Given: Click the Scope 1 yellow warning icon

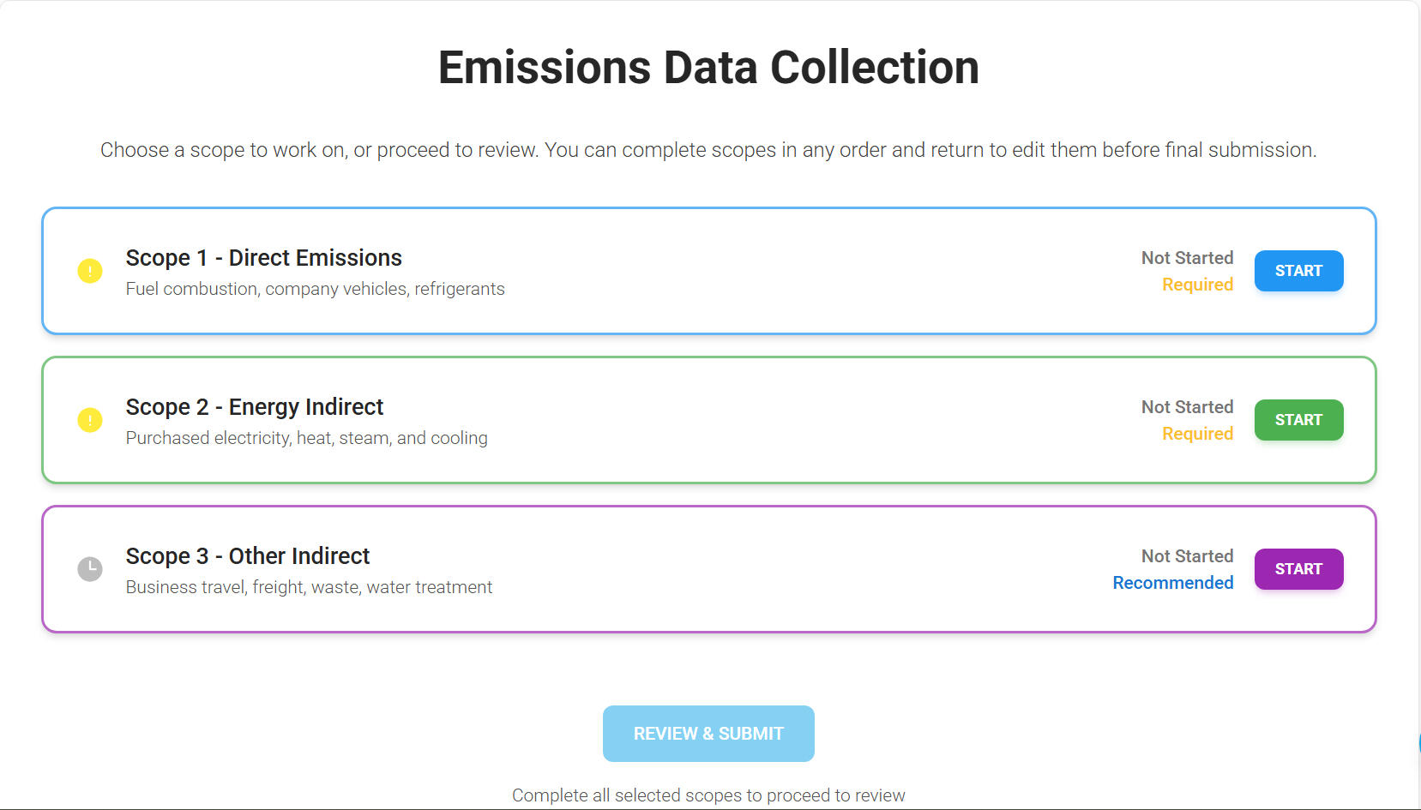Looking at the screenshot, I should (90, 271).
